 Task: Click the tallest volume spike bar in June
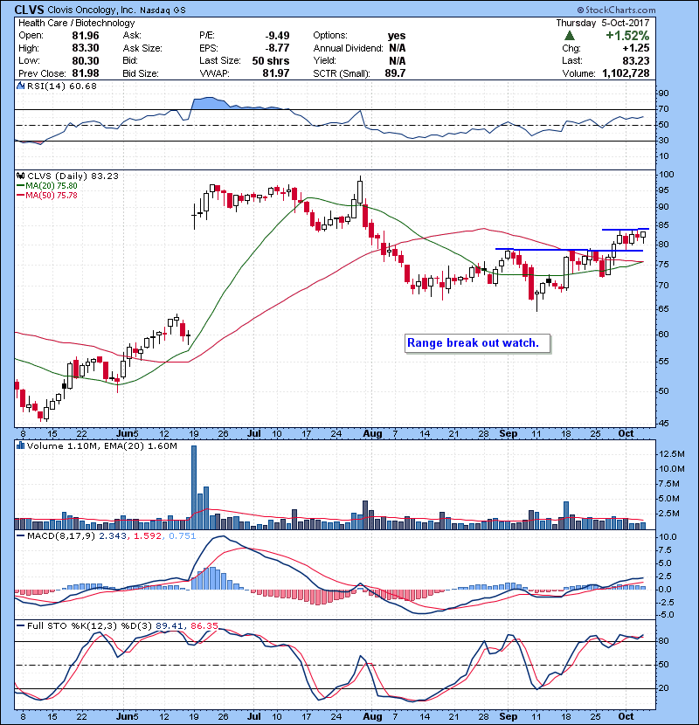click(194, 487)
